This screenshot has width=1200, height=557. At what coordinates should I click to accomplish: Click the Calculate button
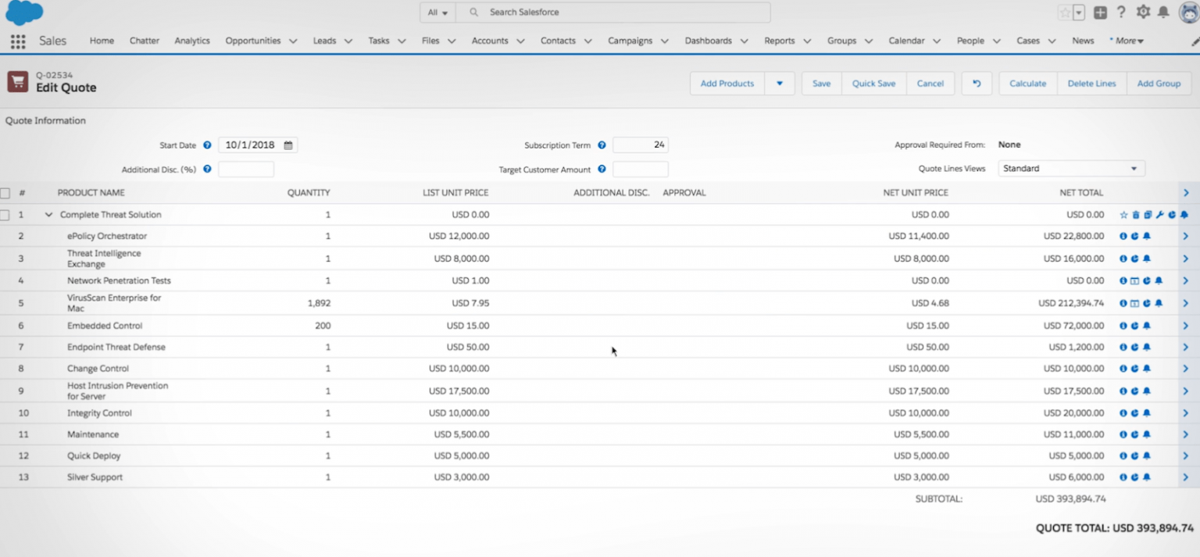click(x=1027, y=83)
